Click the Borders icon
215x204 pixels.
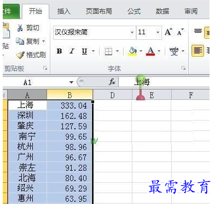coord(108,51)
